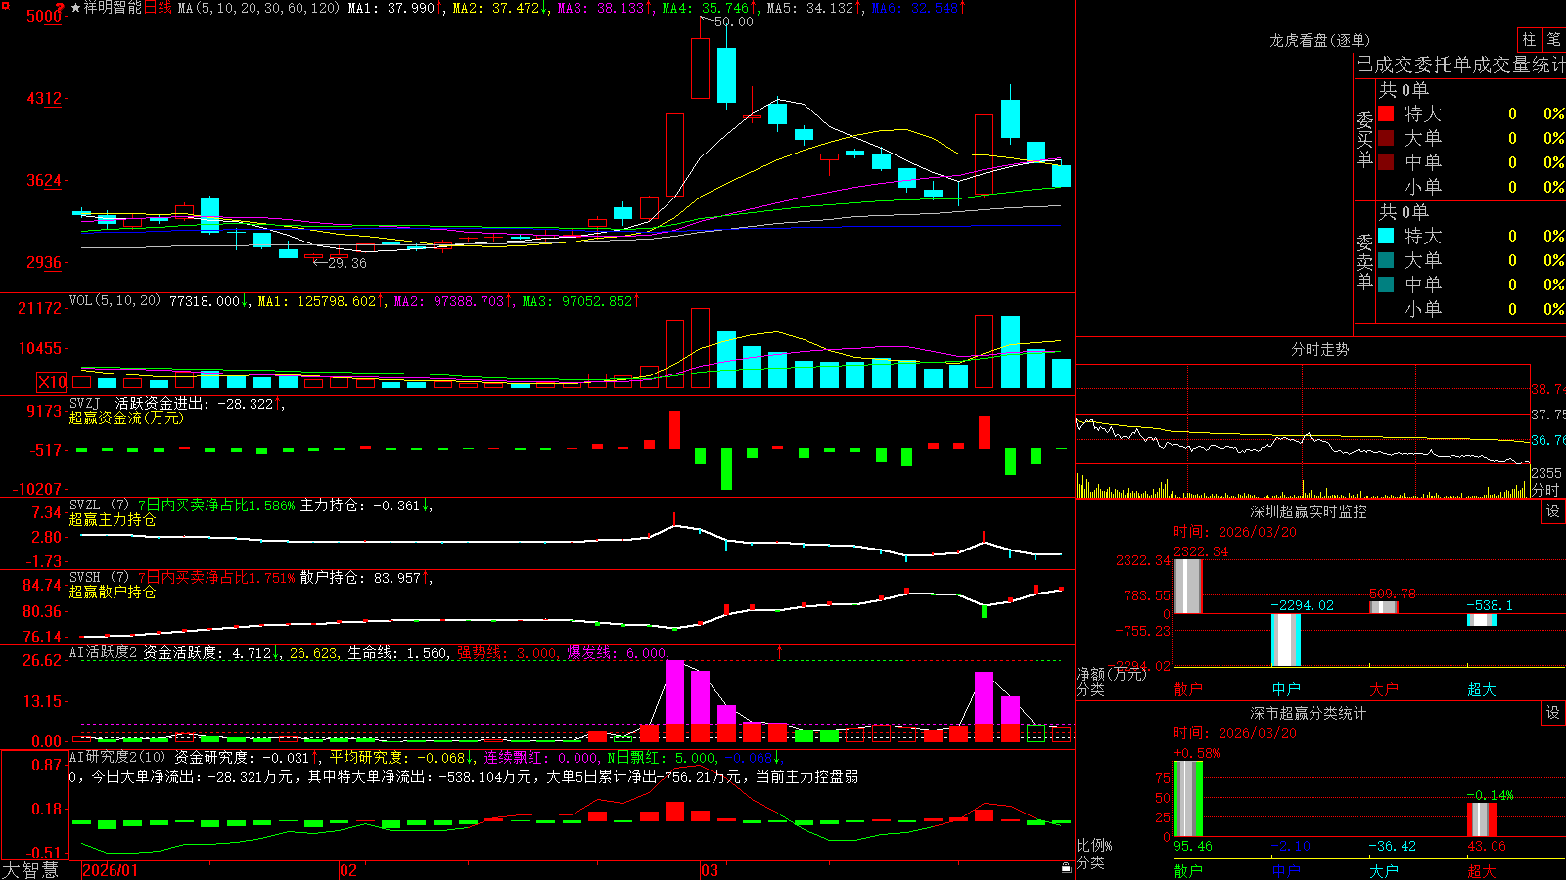This screenshot has height=880, width=1566.
Task: Click the 03 month marker on timeline
Action: point(710,870)
